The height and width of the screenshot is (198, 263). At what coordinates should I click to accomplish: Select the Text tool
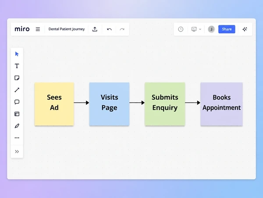point(17,66)
